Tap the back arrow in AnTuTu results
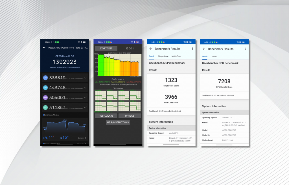The width and height of the screenshot is (289, 185). coord(44,48)
